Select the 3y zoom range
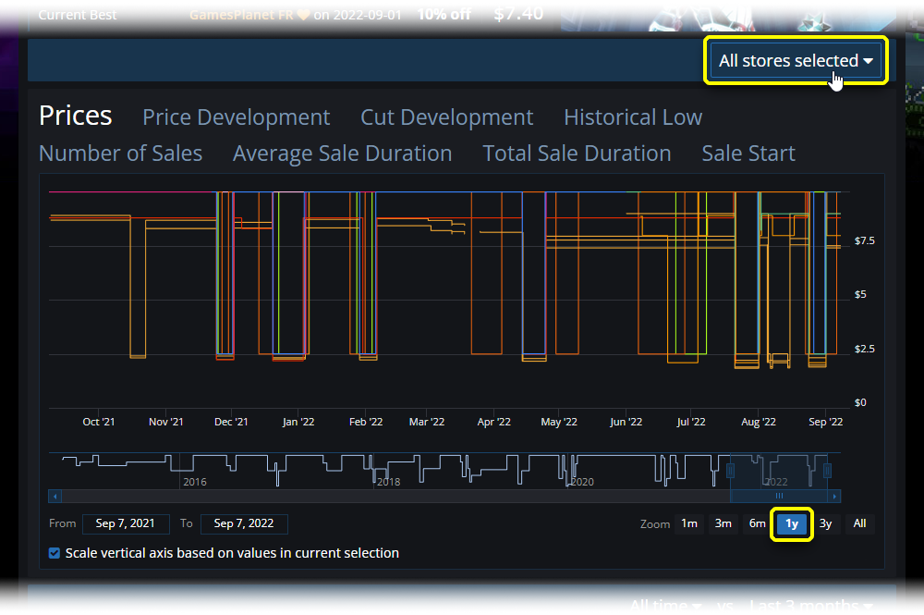924x615 pixels. pyautogui.click(x=825, y=523)
